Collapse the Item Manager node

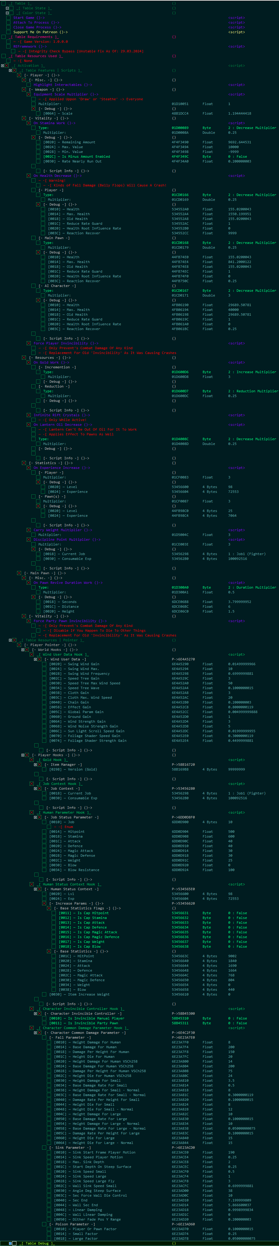pos(35,765)
